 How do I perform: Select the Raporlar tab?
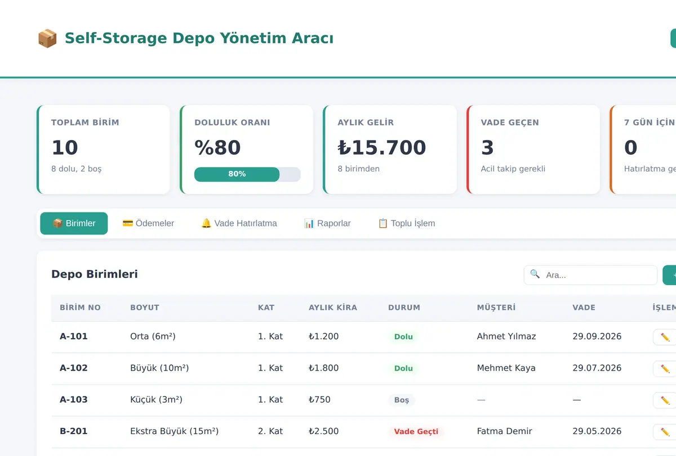click(327, 223)
